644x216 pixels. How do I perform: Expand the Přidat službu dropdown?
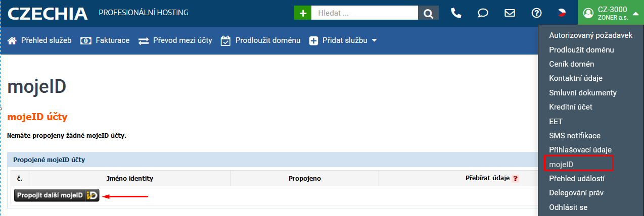(x=344, y=40)
